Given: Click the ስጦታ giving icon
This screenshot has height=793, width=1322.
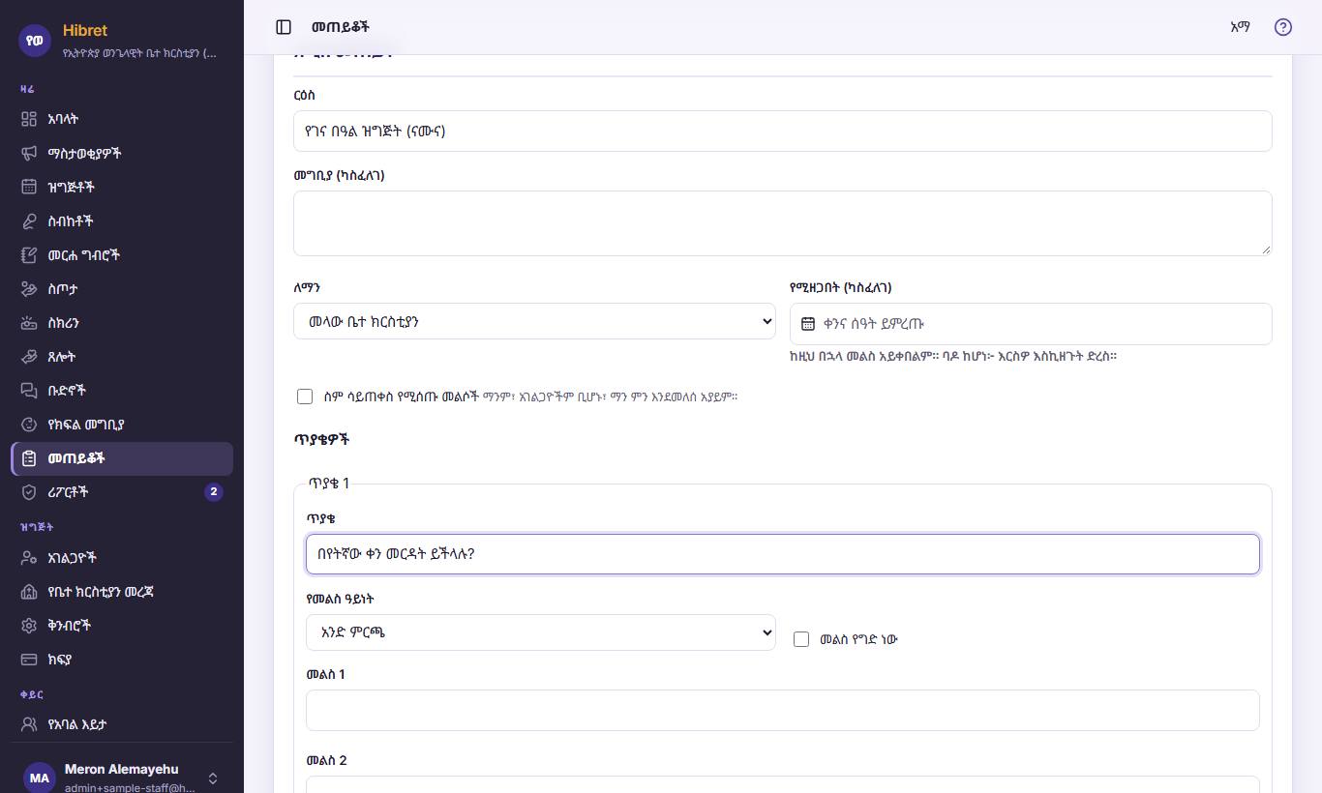Looking at the screenshot, I should pyautogui.click(x=29, y=288).
